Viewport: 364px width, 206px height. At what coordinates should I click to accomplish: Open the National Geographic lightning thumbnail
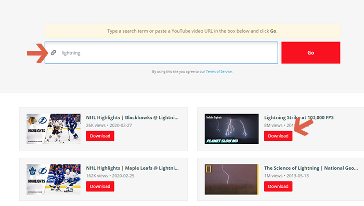pyautogui.click(x=231, y=180)
